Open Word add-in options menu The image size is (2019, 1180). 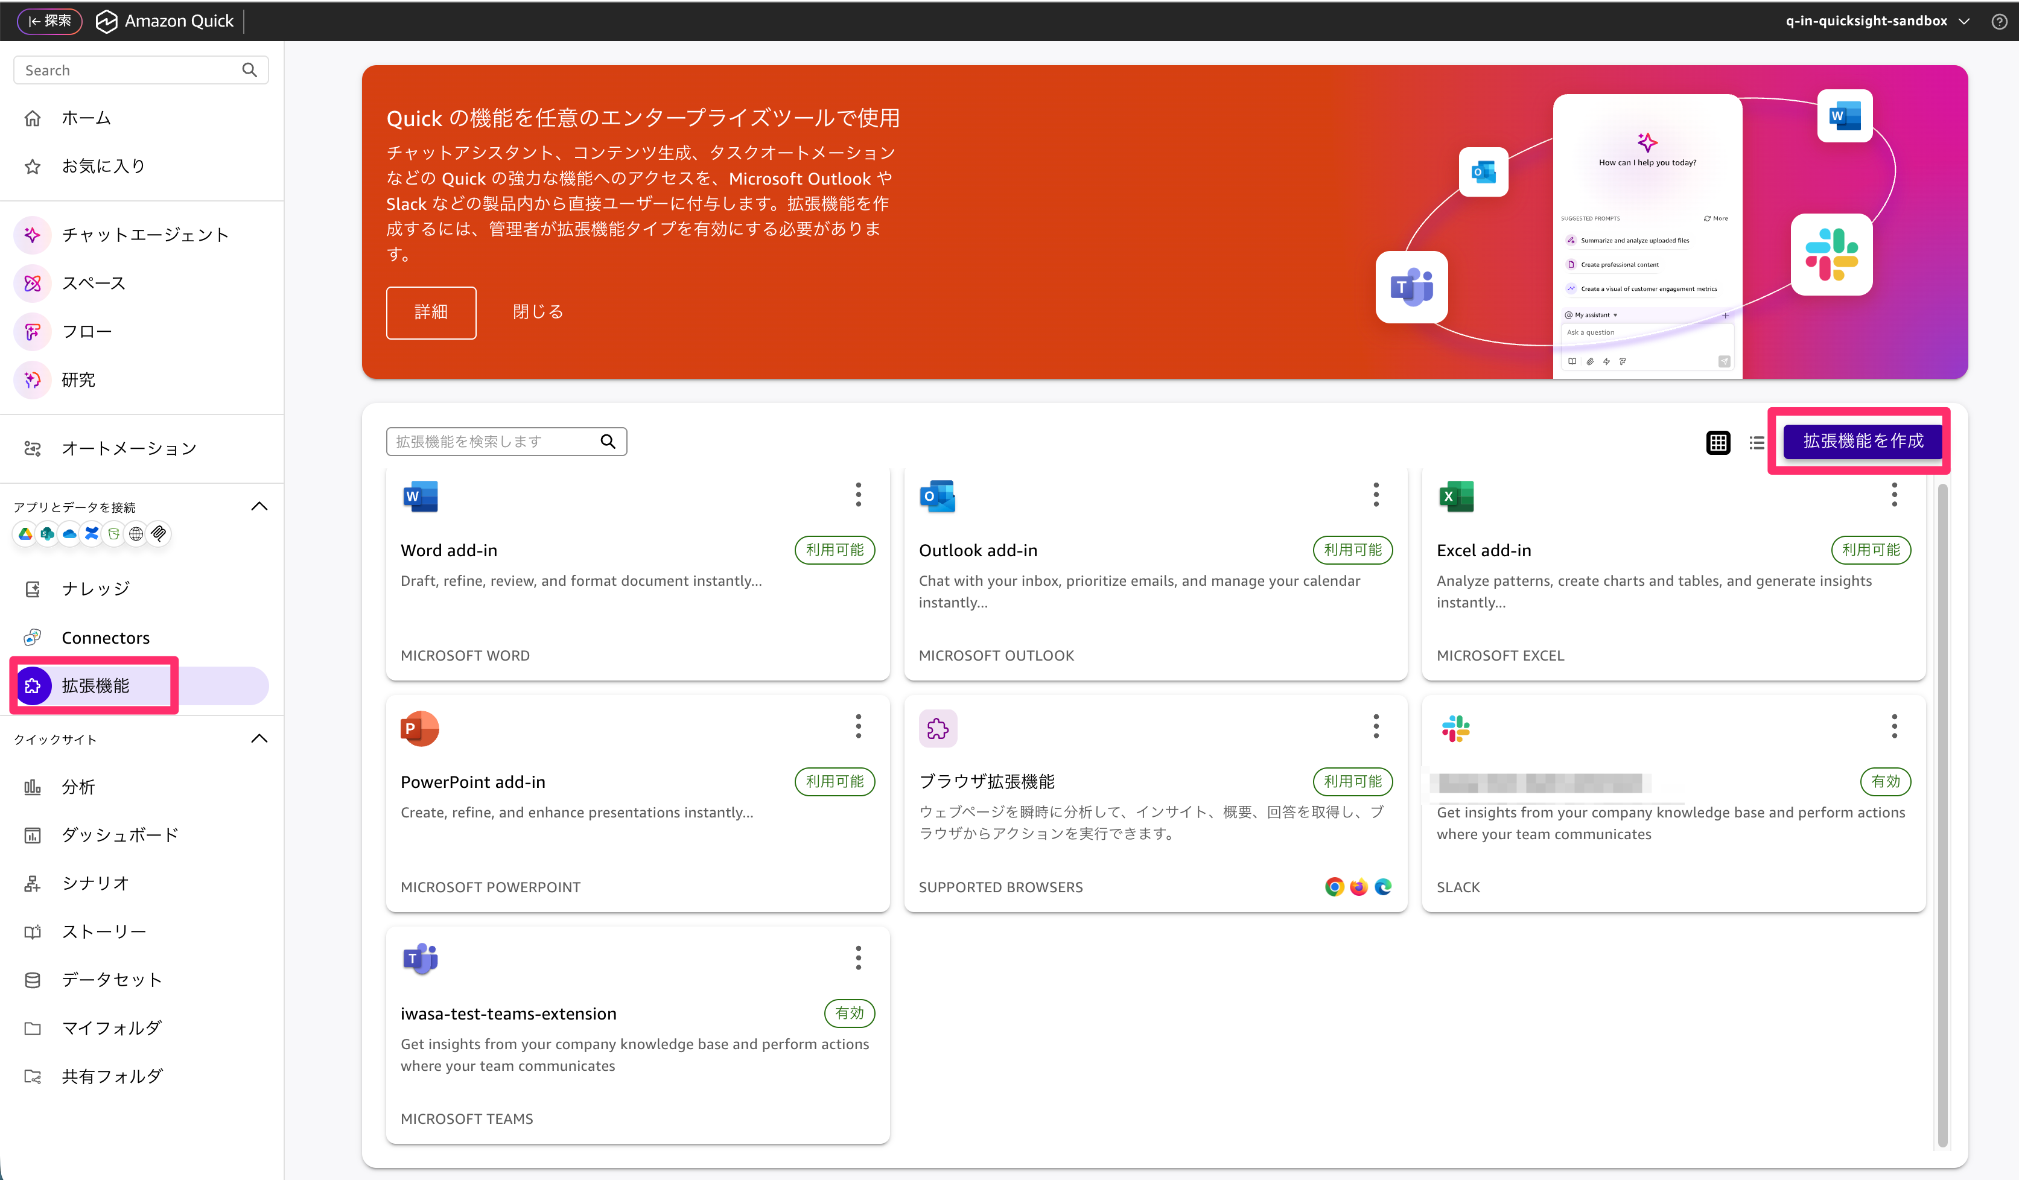[x=858, y=494]
